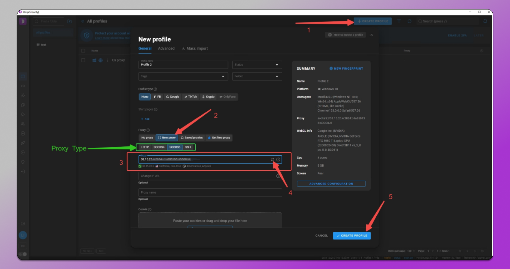Click the info icon in the Change IP URL field
510x269 pixels.
pyautogui.click(x=278, y=176)
